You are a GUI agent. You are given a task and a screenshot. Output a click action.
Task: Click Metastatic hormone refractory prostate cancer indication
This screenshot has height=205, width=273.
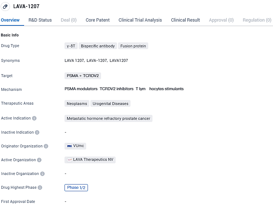tap(108, 118)
